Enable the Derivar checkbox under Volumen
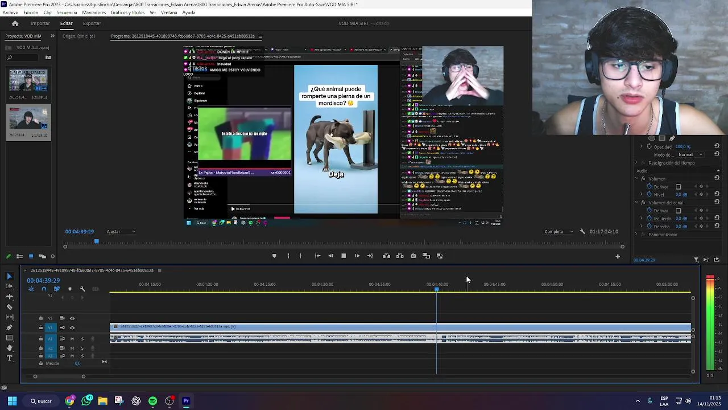 pos(678,187)
